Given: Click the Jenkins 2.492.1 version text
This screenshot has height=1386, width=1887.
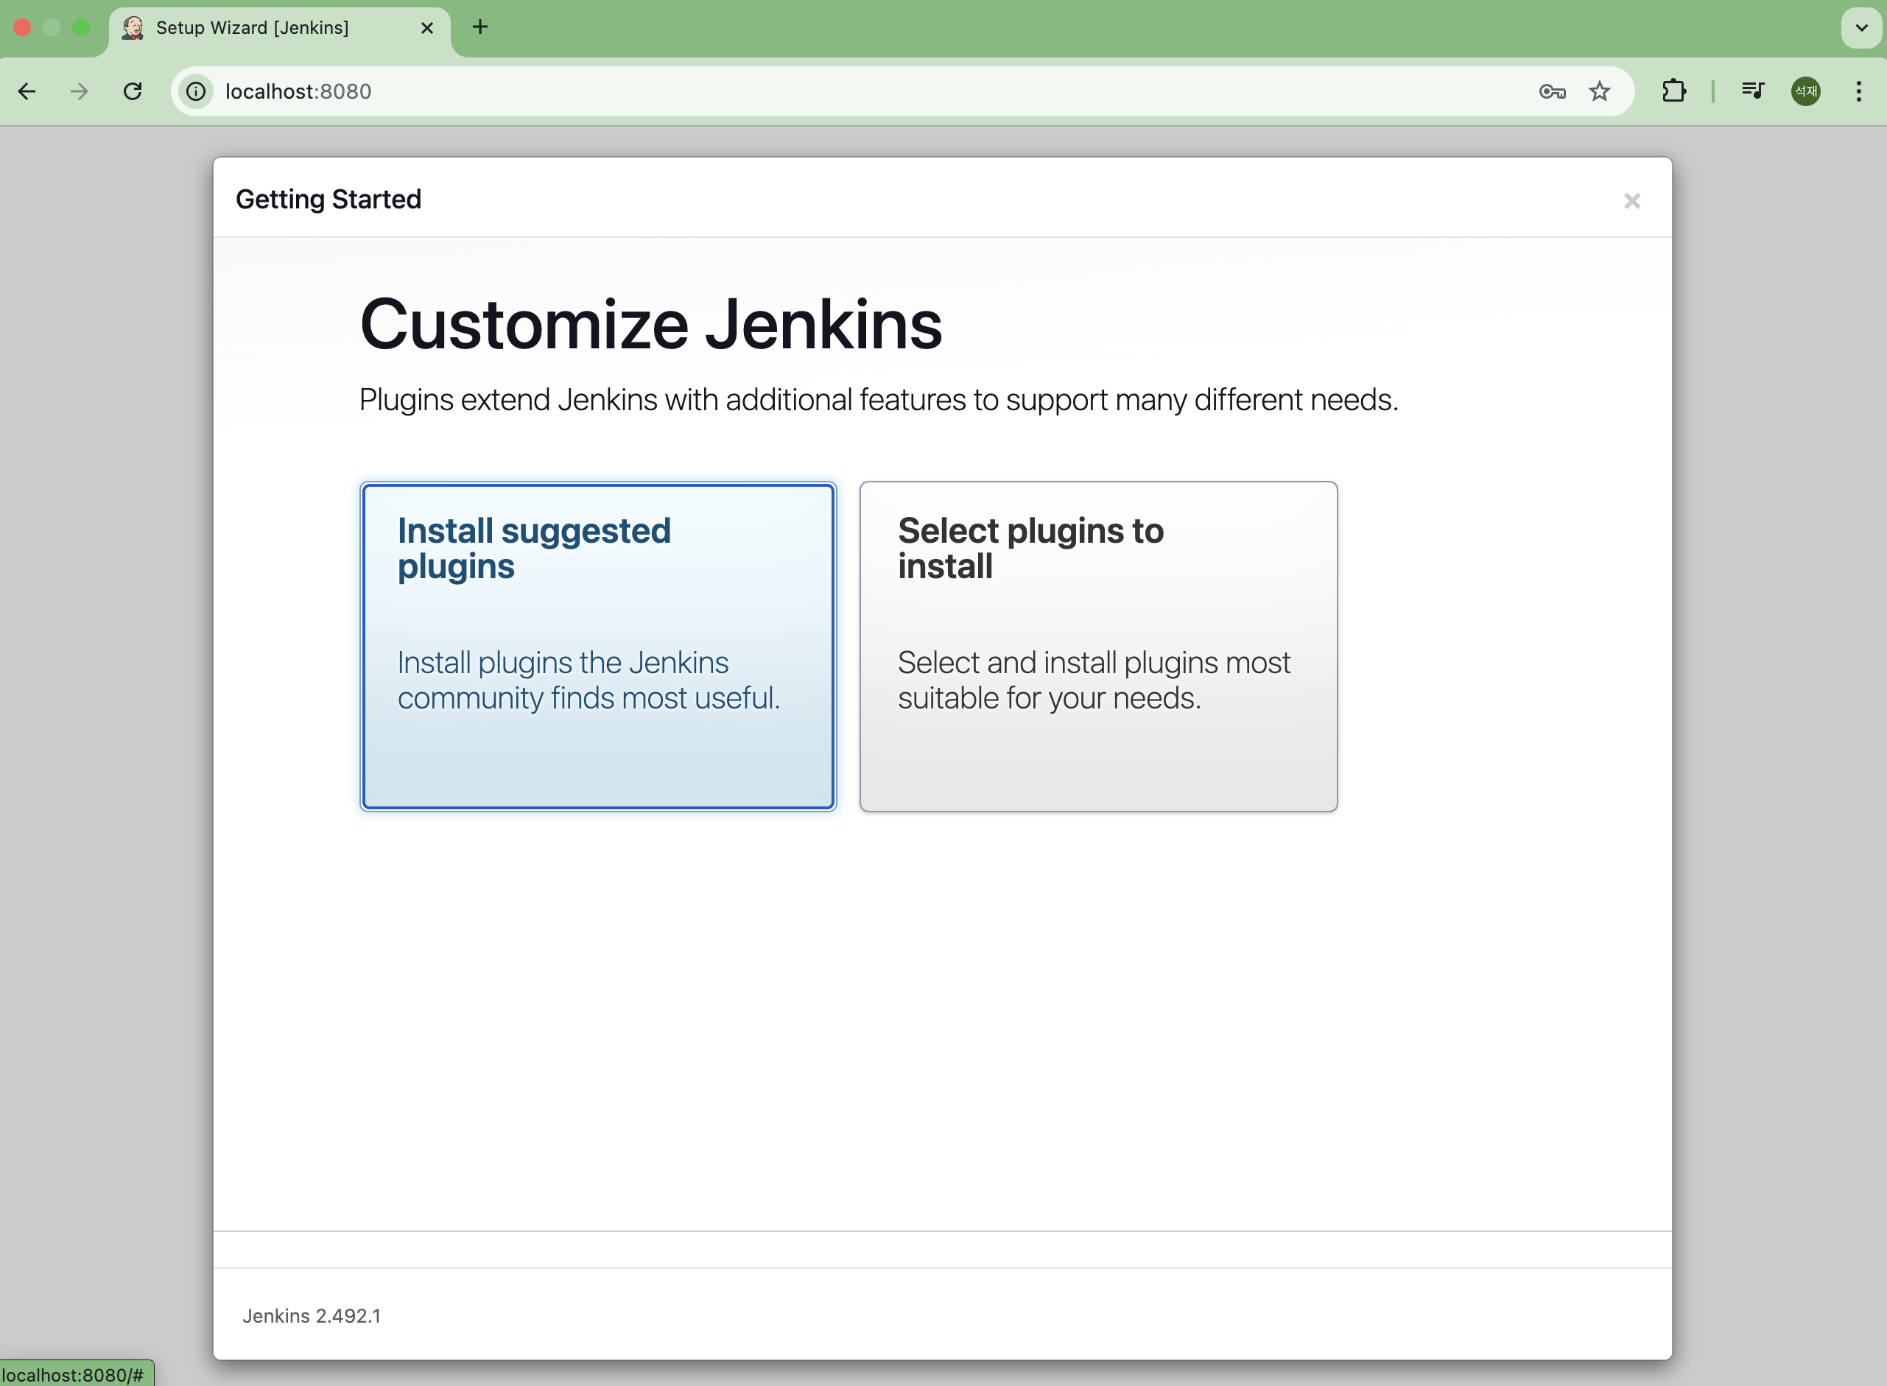Looking at the screenshot, I should click(312, 1315).
